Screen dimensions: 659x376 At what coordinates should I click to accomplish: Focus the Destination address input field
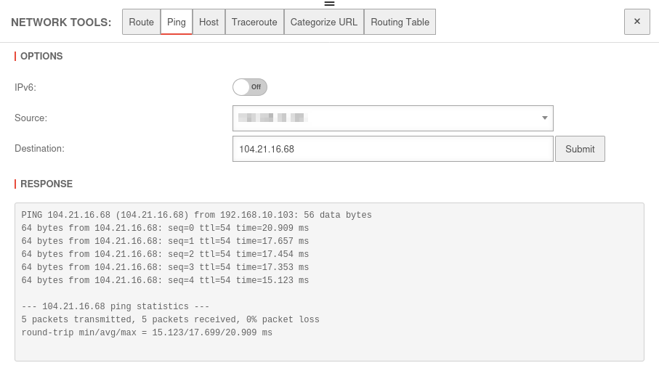point(392,149)
